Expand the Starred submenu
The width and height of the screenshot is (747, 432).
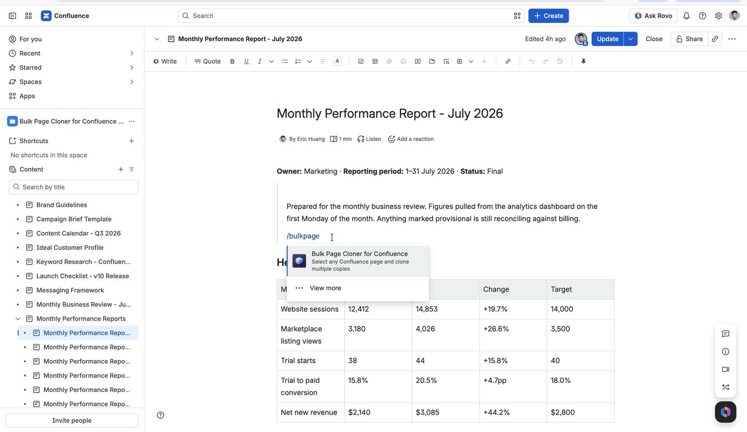[132, 68]
